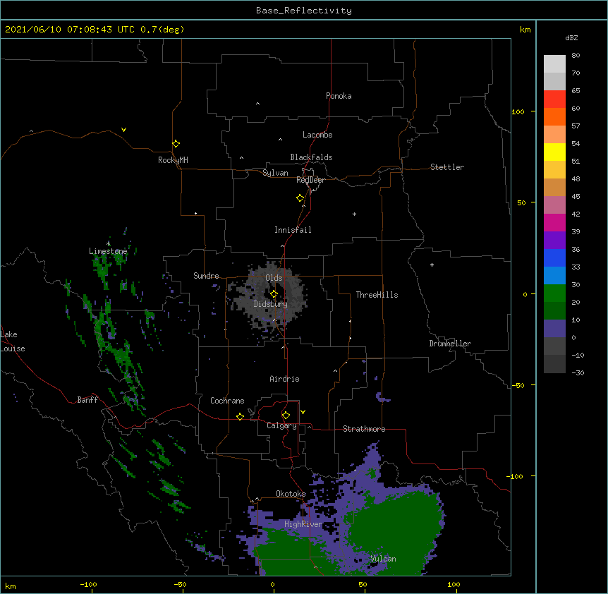Screen dimensions: 608x594
Task: Select the red 65-60 dBZ legend swatch
Action: coord(554,99)
